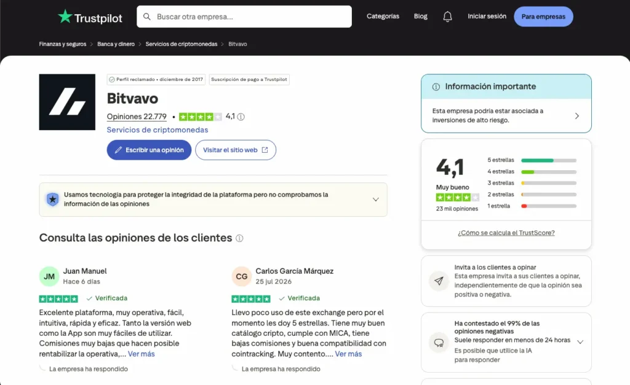
Task: Open the Categorías menu
Action: [x=383, y=17]
